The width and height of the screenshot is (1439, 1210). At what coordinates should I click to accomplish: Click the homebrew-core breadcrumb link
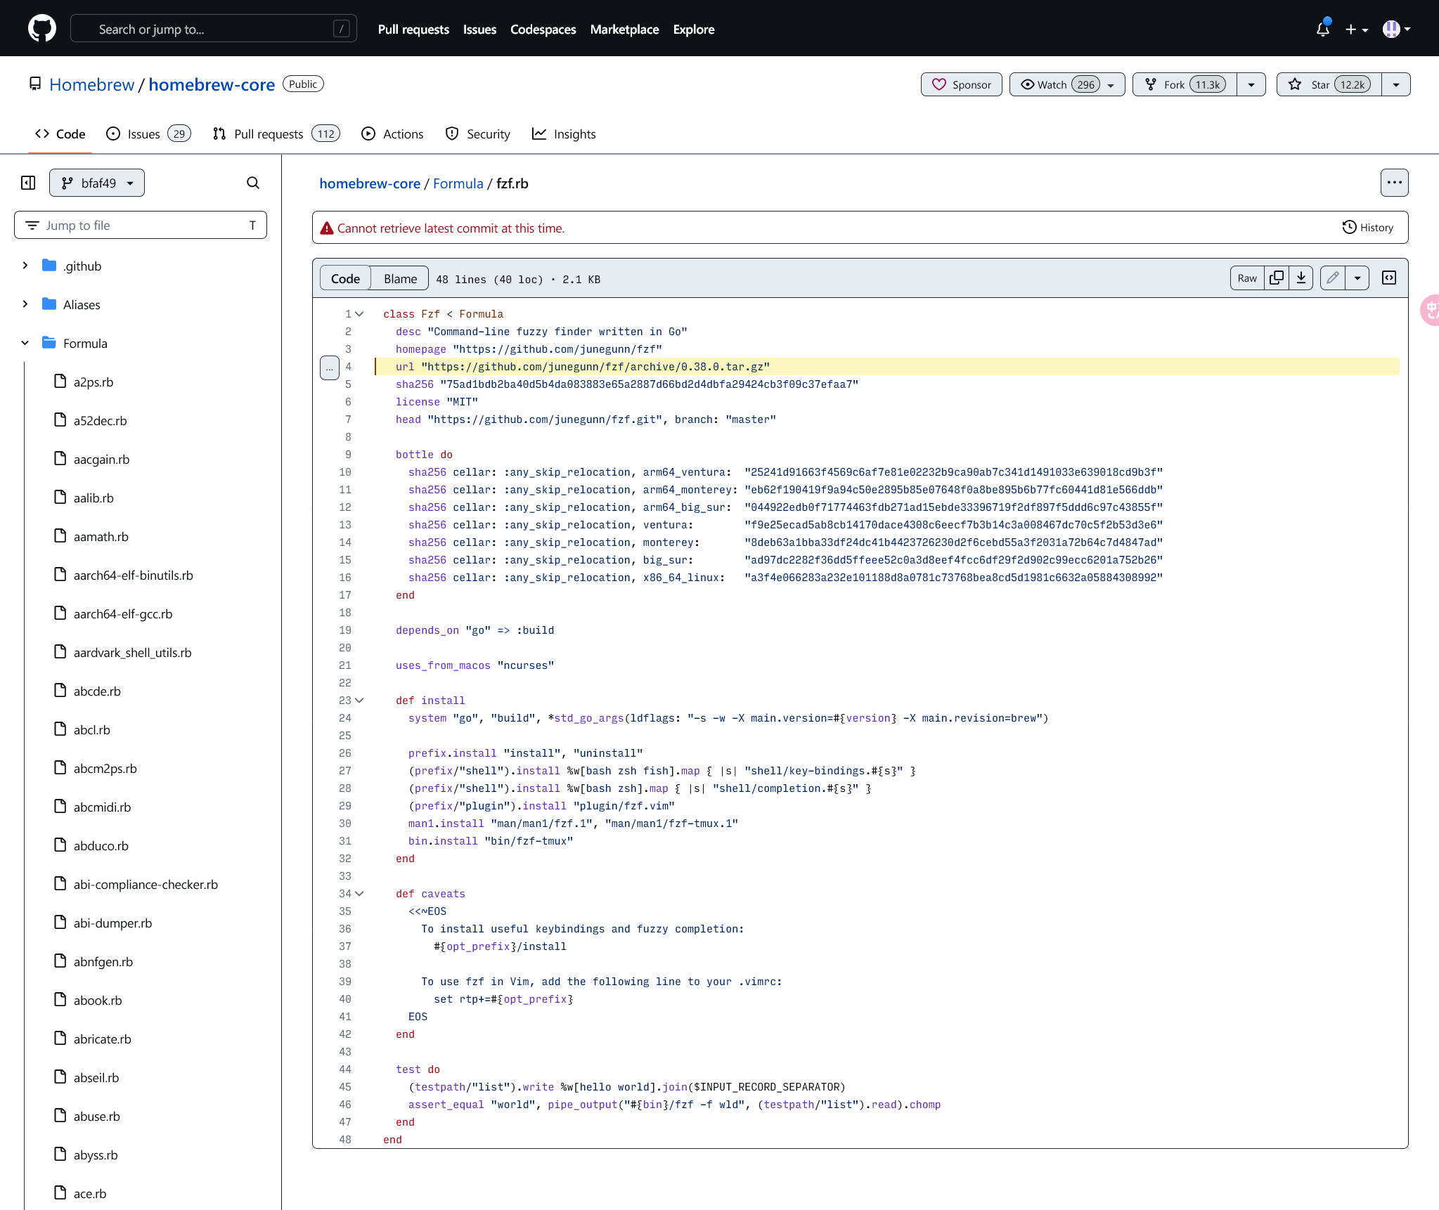370,183
